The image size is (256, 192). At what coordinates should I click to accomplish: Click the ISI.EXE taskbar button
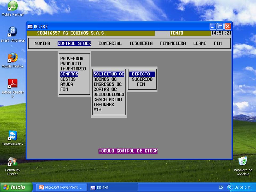(113, 187)
